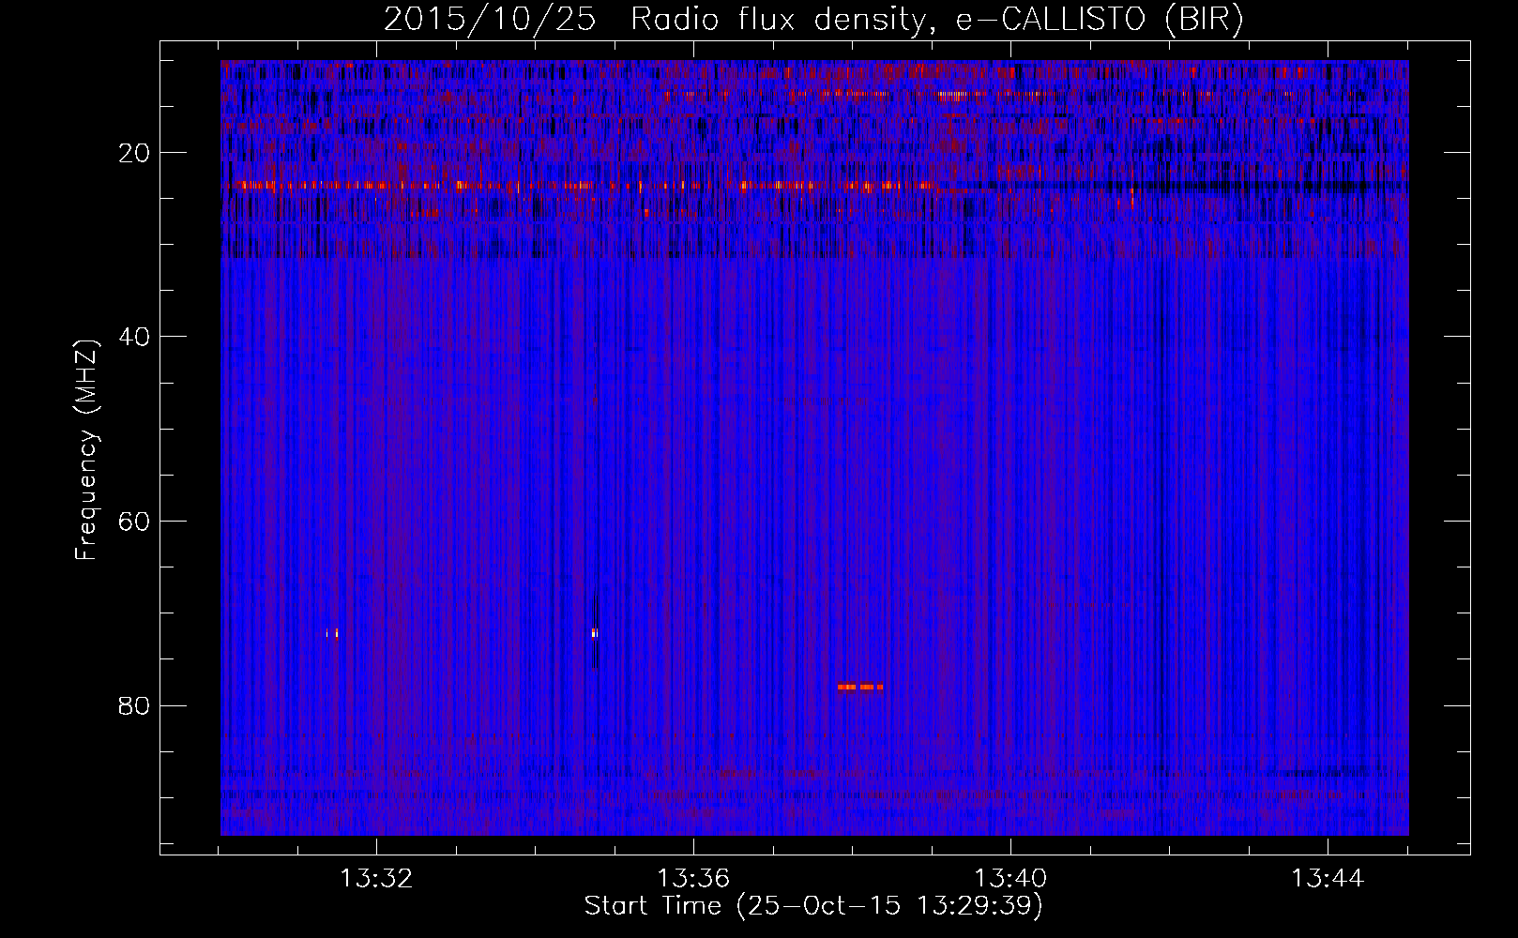Screen dimensions: 1518x938
Task: Select the 20 frequency tick label
Action: (135, 153)
